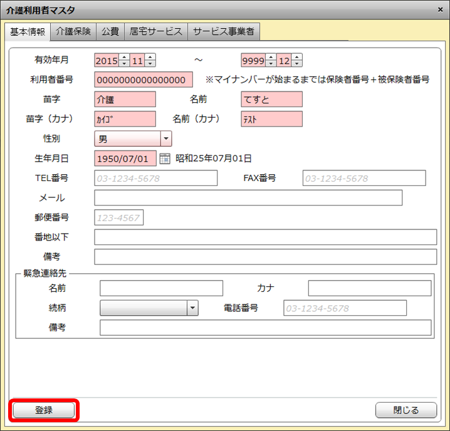Image resolution: width=450 pixels, height=431 pixels.
Task: Click the 利用者番号 input field
Action: [x=144, y=80]
